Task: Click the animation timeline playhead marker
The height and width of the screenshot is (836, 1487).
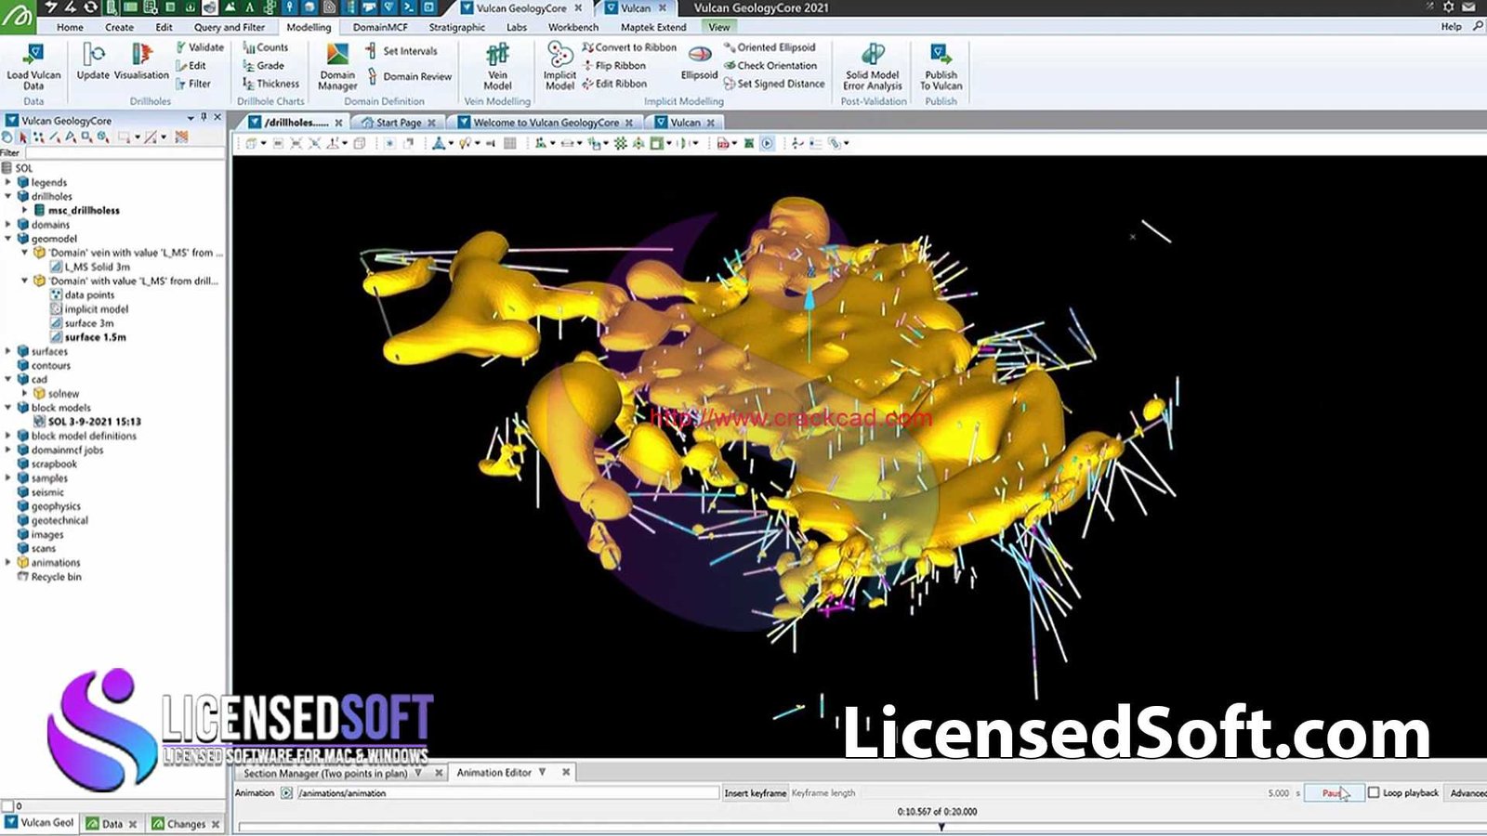Action: pyautogui.click(x=941, y=826)
